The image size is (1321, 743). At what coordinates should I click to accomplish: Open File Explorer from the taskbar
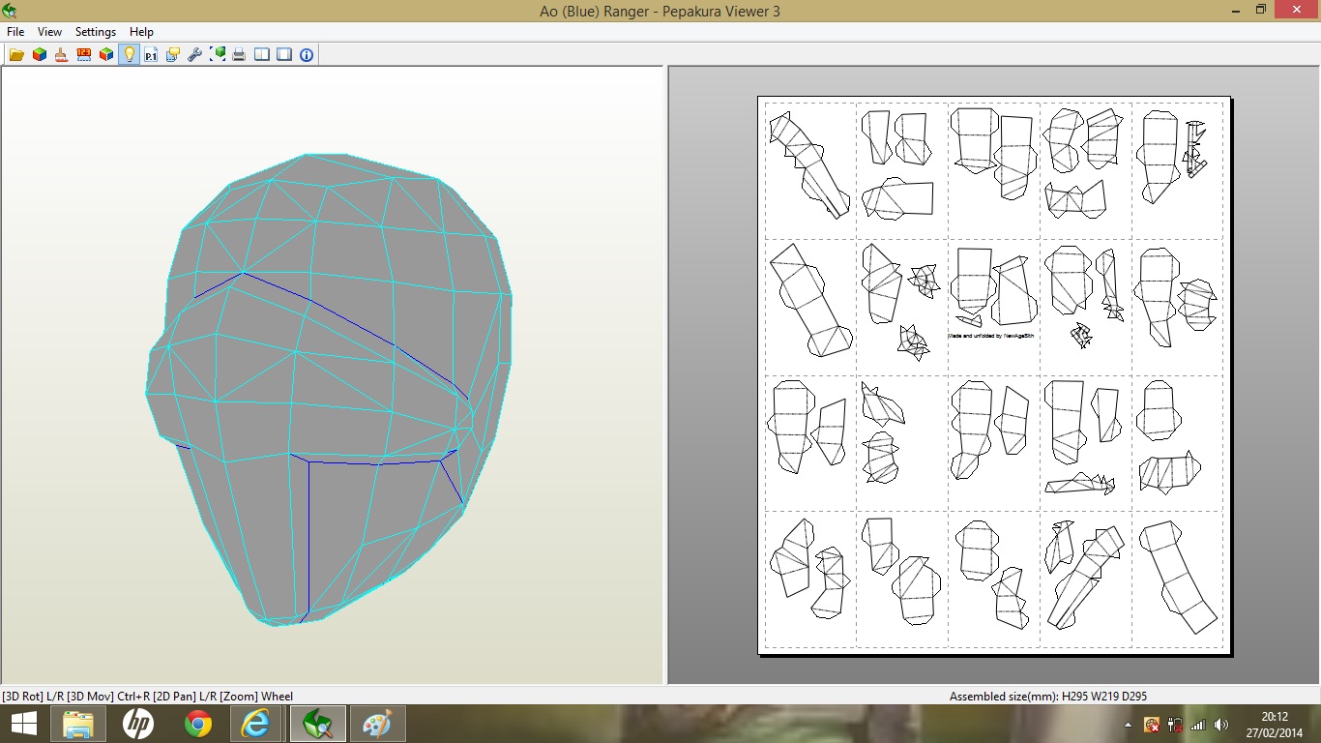[x=78, y=724]
